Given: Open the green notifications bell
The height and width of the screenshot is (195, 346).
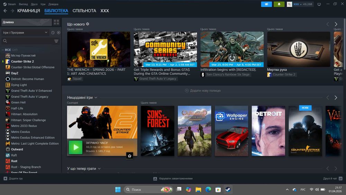Looking at the screenshot, I should [279, 4].
